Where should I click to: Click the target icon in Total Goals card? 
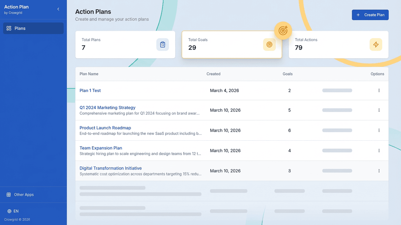pos(269,45)
